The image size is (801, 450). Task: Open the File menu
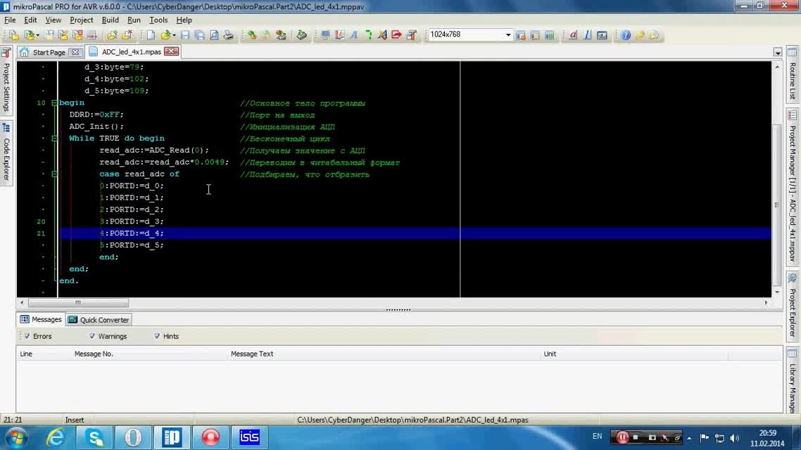tap(10, 20)
